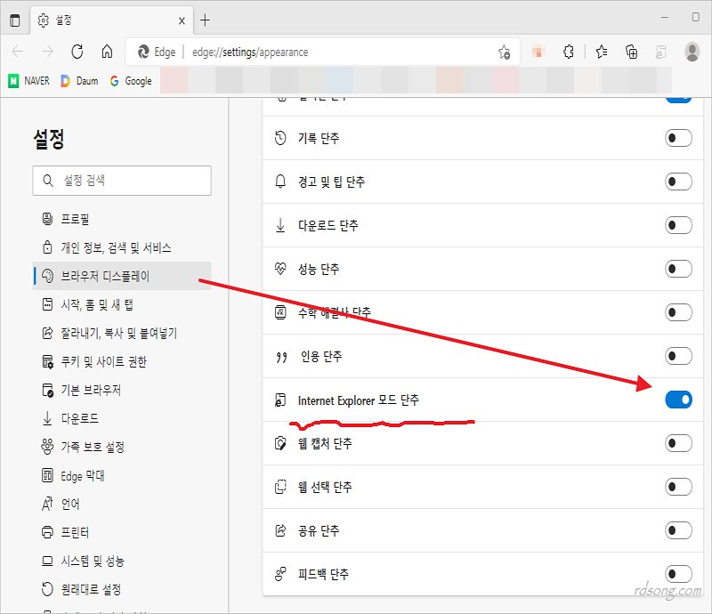Open the 프로필 settings section
Image resolution: width=712 pixels, height=614 pixels.
[75, 219]
